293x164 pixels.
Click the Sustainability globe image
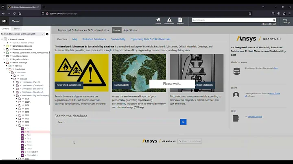(139, 73)
